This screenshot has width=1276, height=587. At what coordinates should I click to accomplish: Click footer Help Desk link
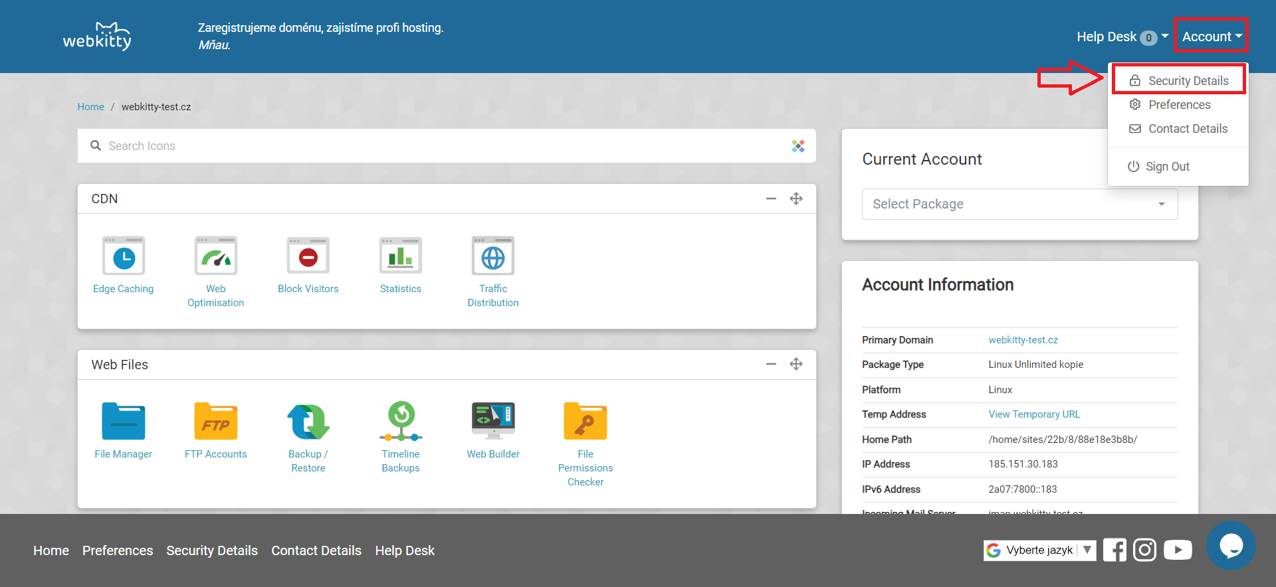405,550
